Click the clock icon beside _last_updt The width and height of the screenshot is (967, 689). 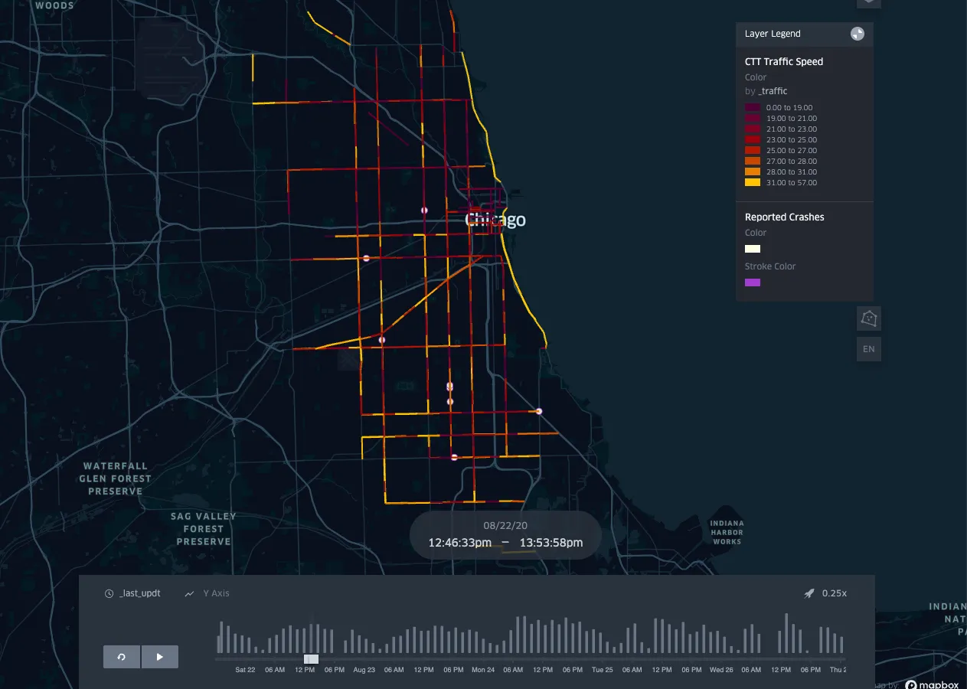(x=109, y=593)
